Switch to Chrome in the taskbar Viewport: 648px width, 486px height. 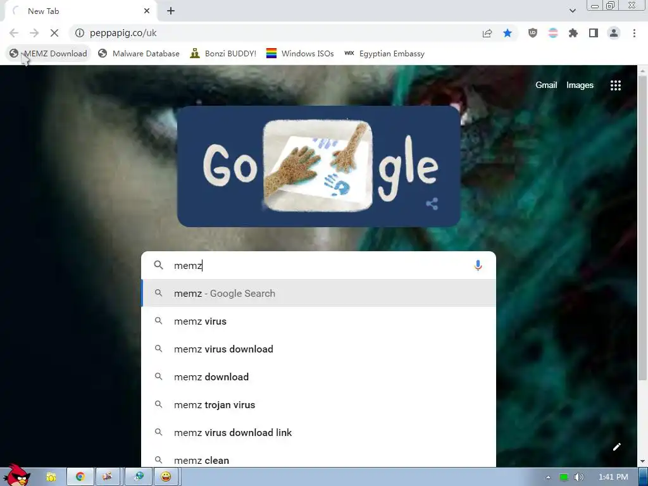[80, 477]
